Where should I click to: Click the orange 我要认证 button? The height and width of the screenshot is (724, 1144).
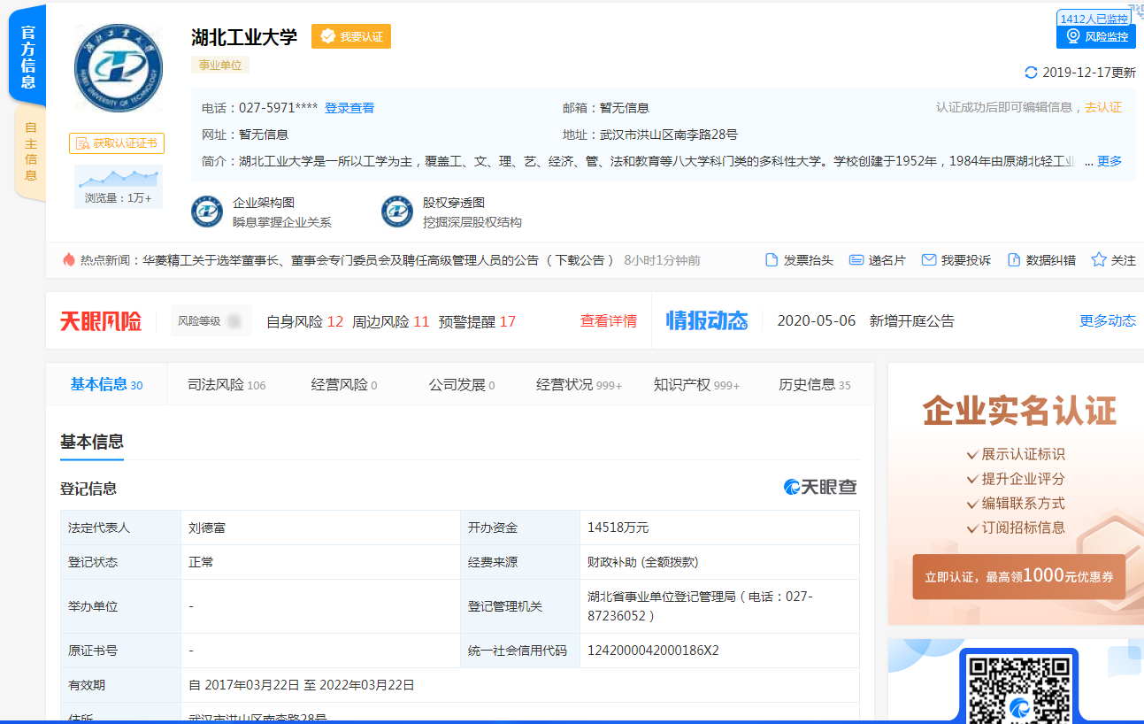coord(351,36)
